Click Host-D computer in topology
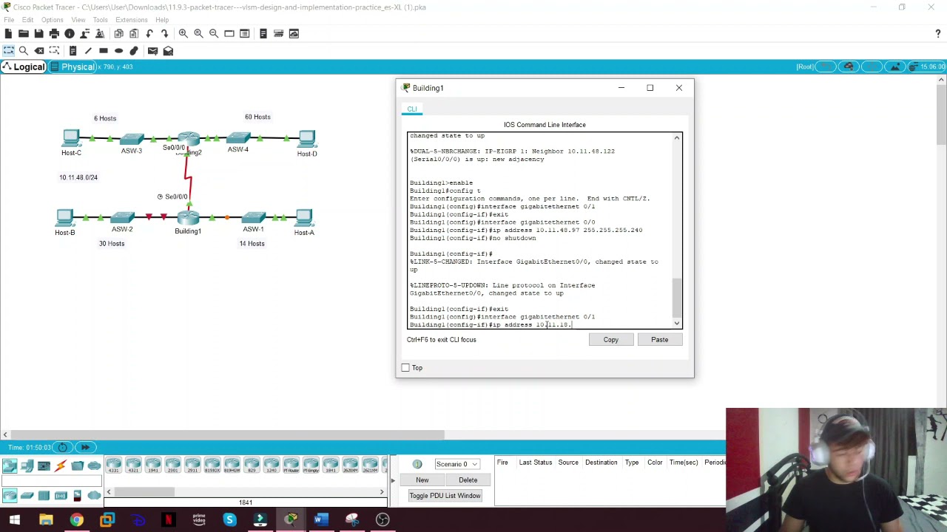 click(x=307, y=139)
